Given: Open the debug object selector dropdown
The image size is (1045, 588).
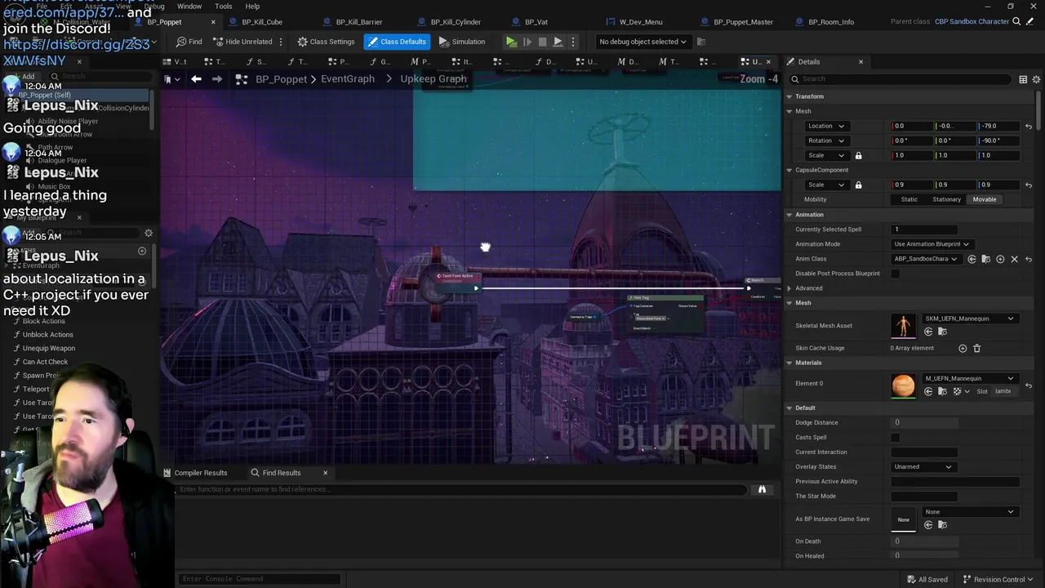Looking at the screenshot, I should pos(643,42).
